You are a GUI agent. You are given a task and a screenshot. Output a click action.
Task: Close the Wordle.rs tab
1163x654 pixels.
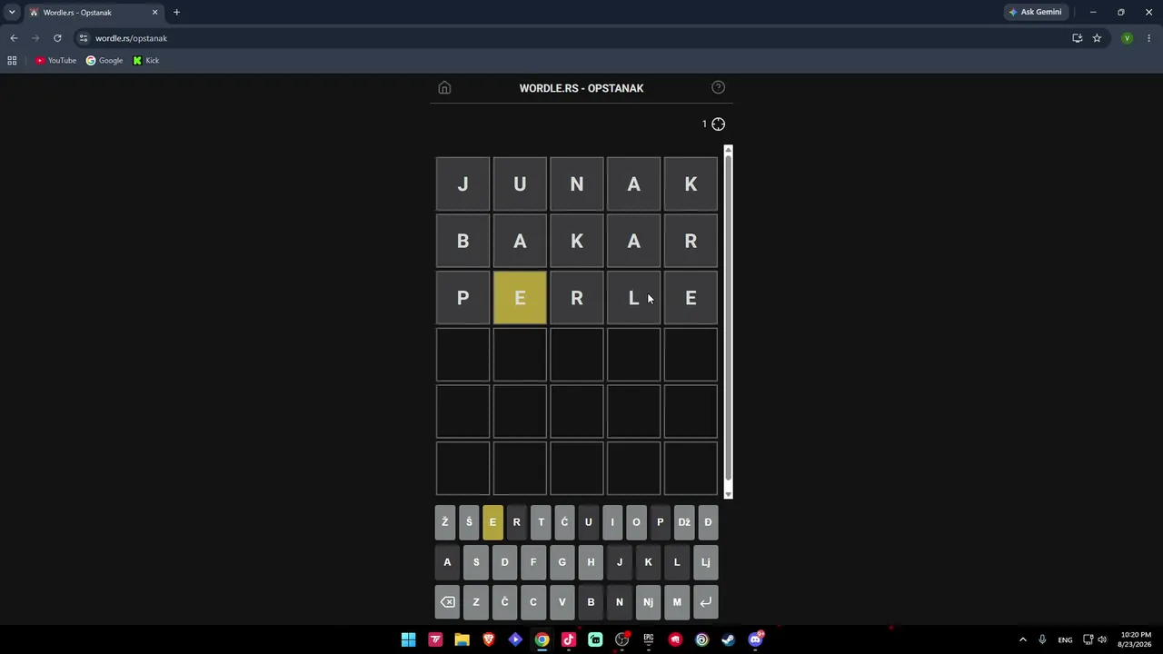tap(154, 12)
